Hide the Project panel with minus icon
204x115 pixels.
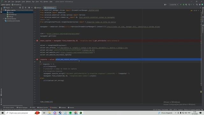pos(32,8)
